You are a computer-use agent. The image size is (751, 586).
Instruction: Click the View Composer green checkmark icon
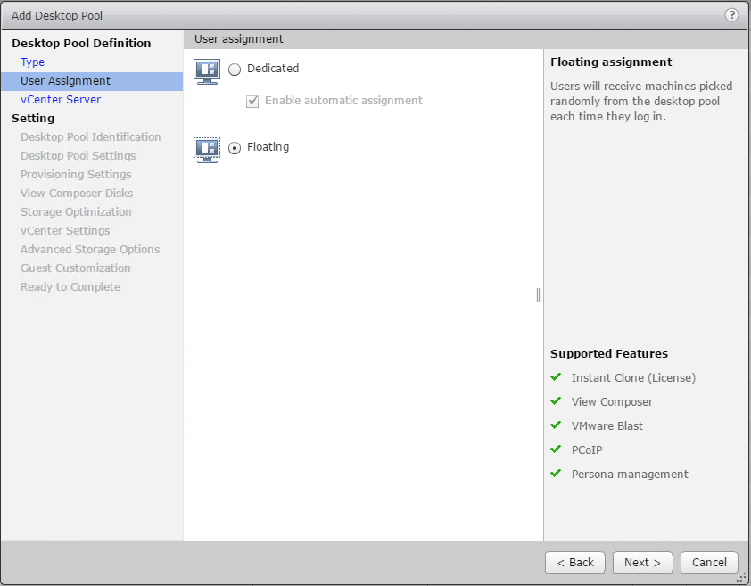pos(557,401)
